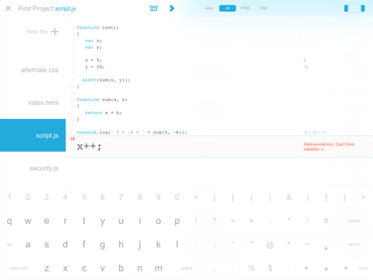Tap the left arrow cursor key
373x280 pixels.
(x=306, y=268)
